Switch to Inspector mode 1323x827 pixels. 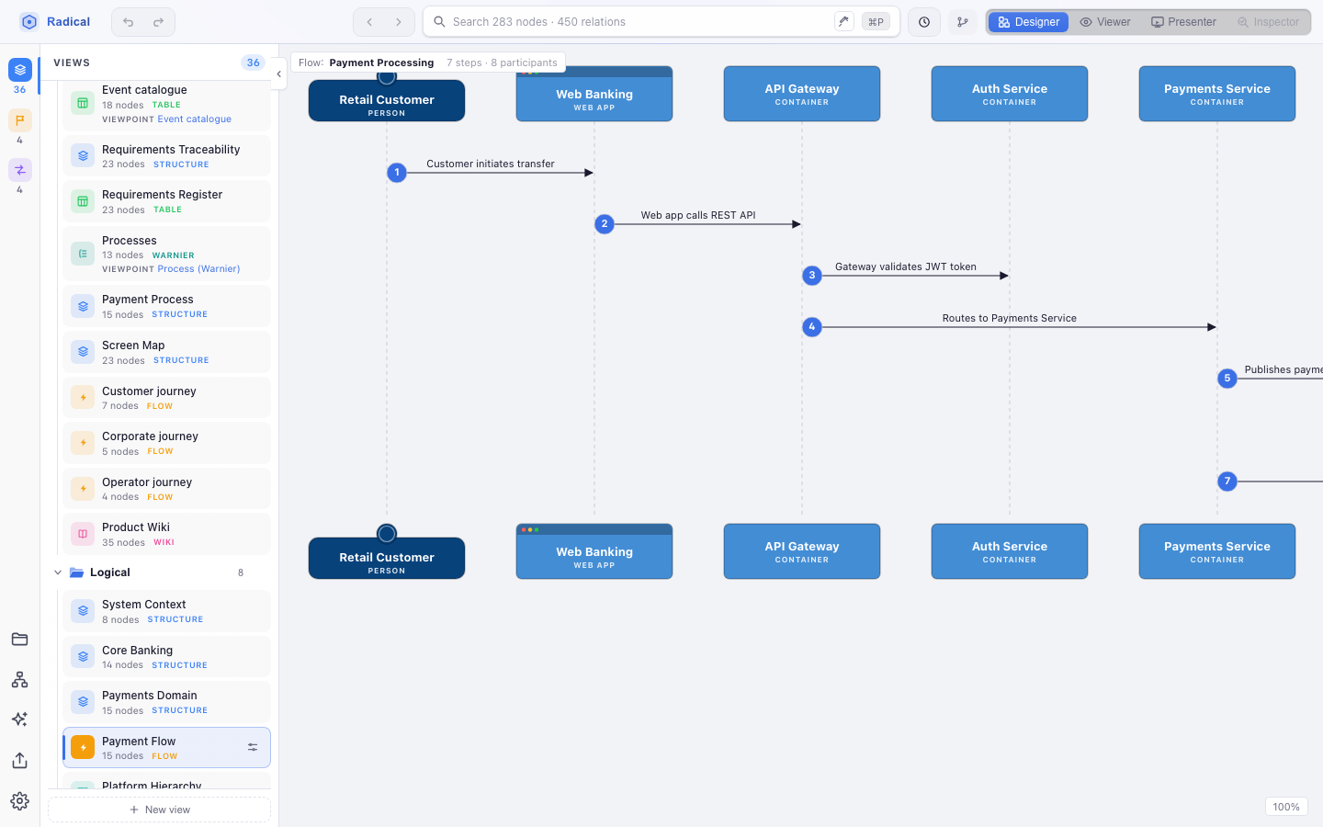pyautogui.click(x=1269, y=22)
